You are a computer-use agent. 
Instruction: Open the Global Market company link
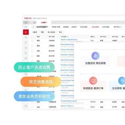[67, 44]
